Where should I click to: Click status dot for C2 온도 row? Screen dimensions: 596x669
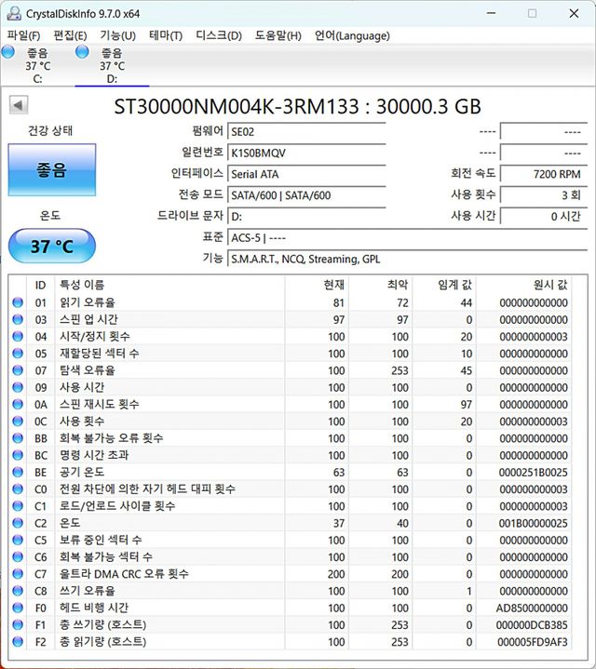point(18,523)
